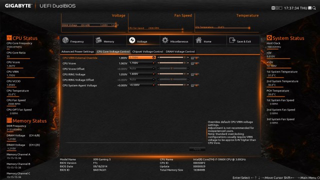
Task: Select the Voltage lightning bolt icon
Action: (132, 40)
